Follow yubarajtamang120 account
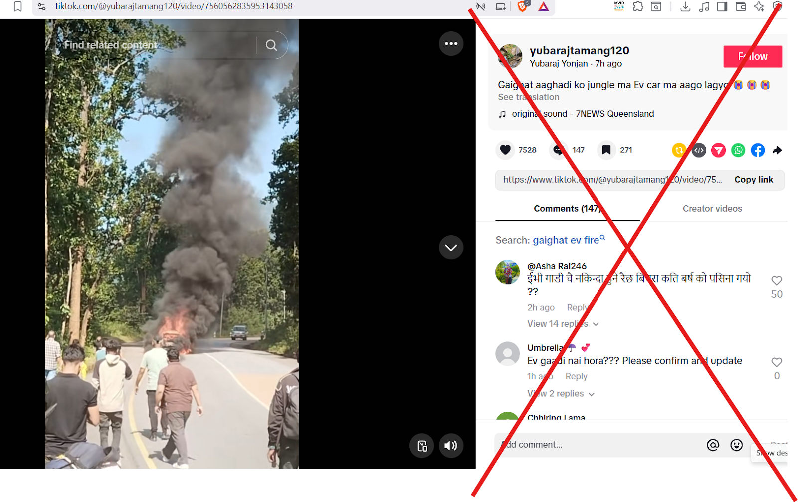This screenshot has height=502, width=798. tap(752, 56)
